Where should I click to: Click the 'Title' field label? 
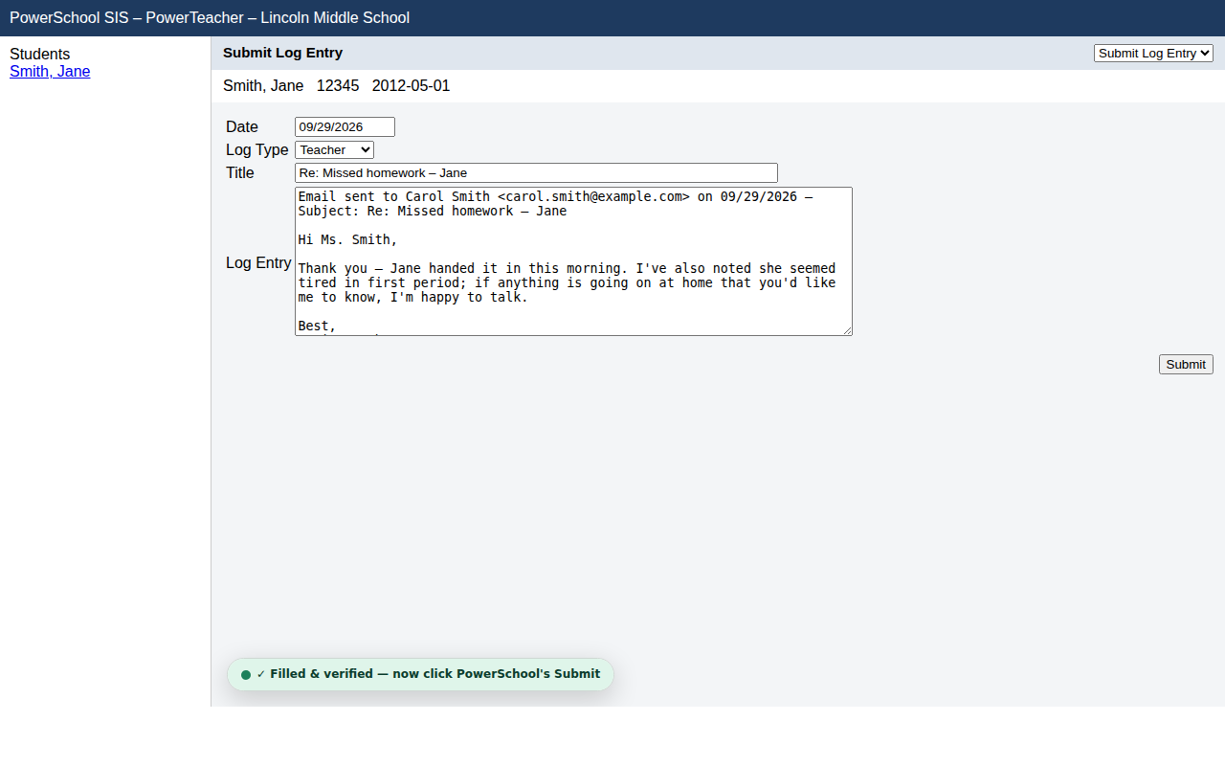coord(240,173)
